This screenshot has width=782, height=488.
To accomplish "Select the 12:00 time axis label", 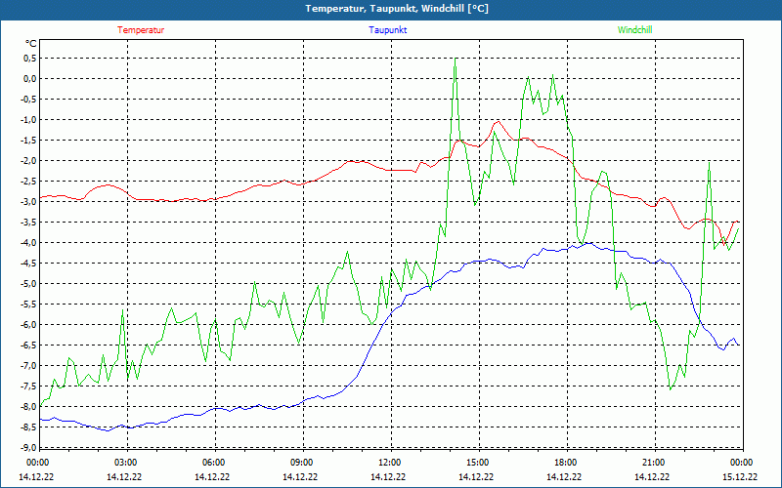I will 389,463.
